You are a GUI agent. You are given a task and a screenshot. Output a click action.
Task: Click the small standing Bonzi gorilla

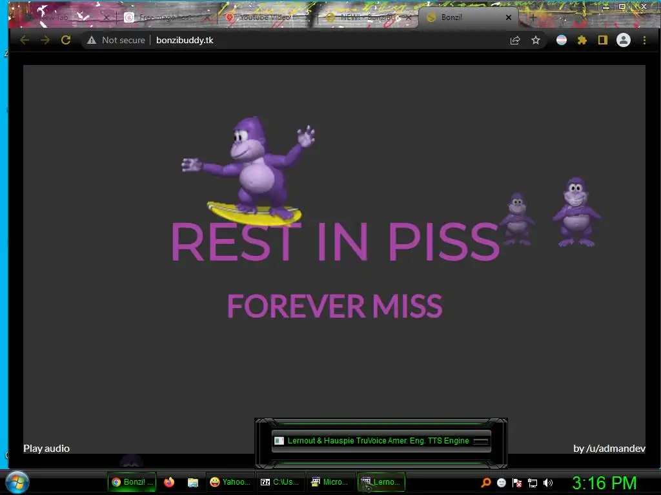pos(517,219)
